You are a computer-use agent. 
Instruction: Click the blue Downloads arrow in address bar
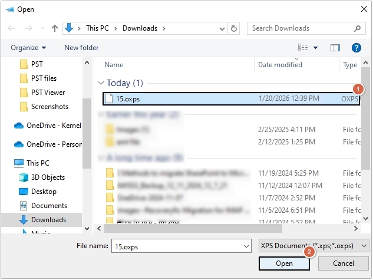tap(69, 28)
